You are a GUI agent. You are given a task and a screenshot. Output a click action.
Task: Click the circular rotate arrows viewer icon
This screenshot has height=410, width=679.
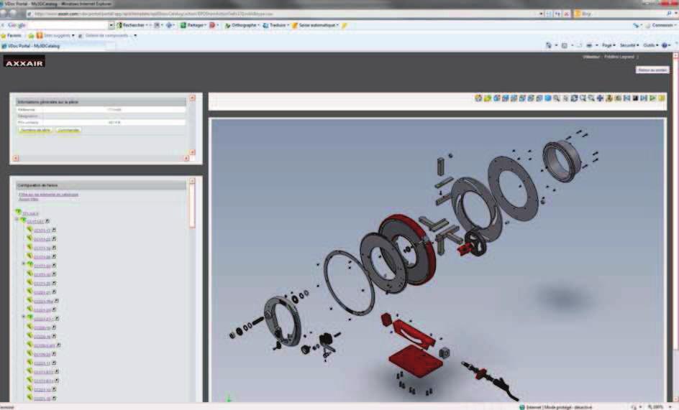pos(574,98)
